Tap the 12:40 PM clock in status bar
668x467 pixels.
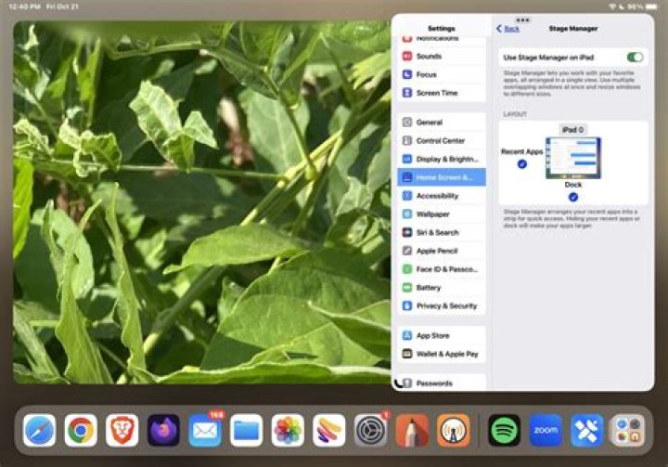24,6
